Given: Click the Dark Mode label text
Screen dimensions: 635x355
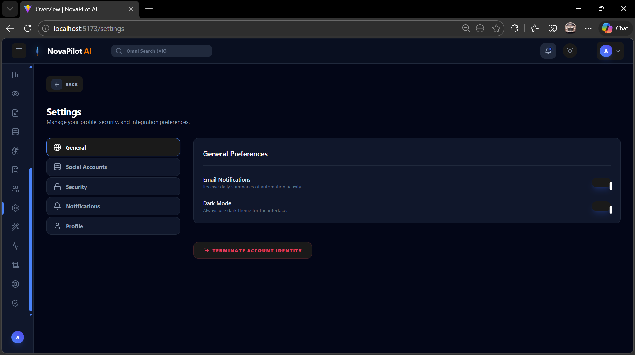Looking at the screenshot, I should click(217, 203).
